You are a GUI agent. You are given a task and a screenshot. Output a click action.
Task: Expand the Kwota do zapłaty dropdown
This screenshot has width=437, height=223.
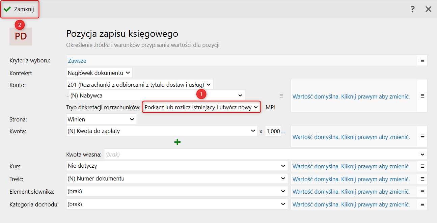[162, 131]
